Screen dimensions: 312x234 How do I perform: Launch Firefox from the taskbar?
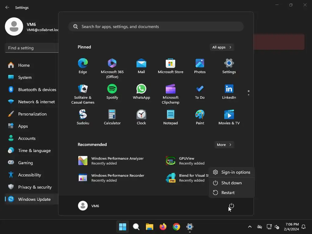163,227
